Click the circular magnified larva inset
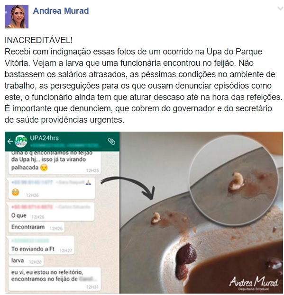Image resolution: width=284 pixels, height=295 pixels. click(x=234, y=179)
